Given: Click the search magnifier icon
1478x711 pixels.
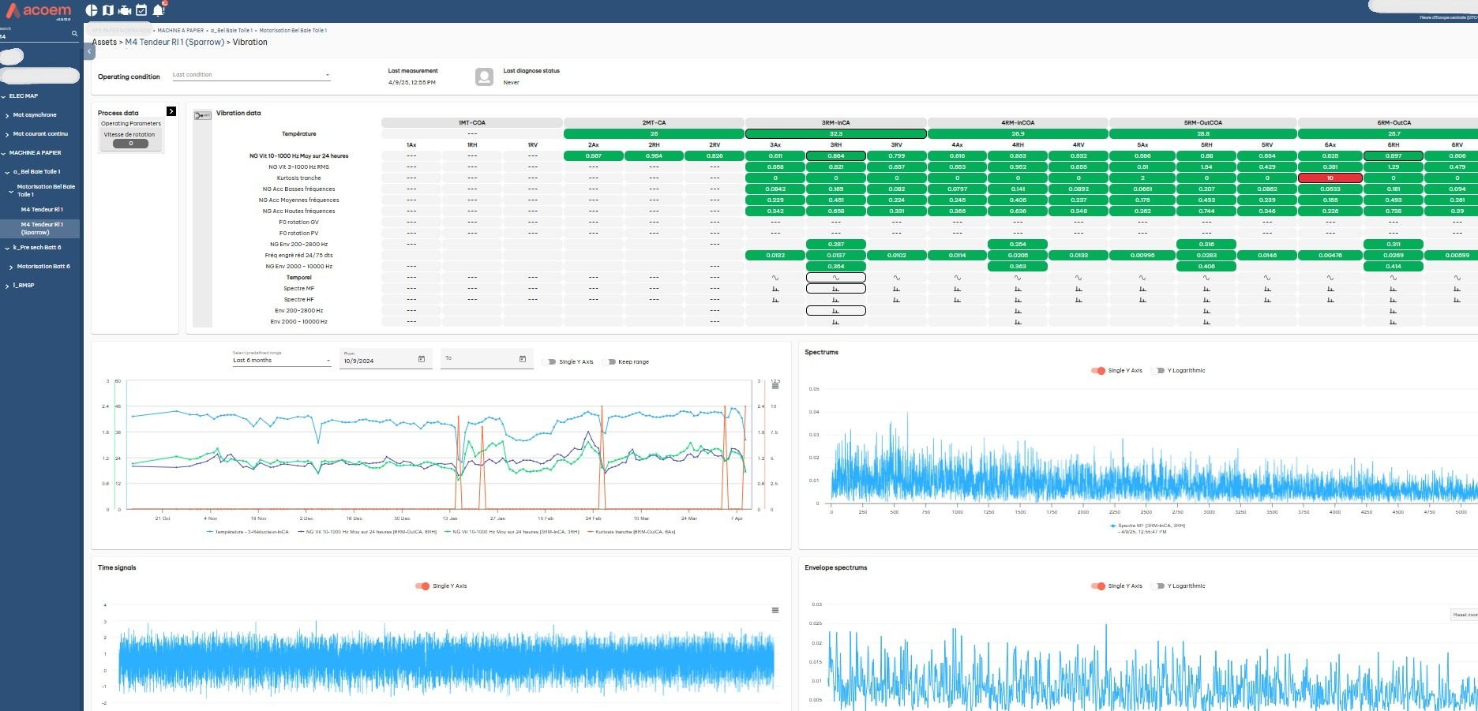Looking at the screenshot, I should (x=75, y=34).
